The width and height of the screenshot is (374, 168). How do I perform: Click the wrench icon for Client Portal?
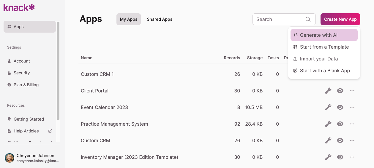pyautogui.click(x=328, y=91)
